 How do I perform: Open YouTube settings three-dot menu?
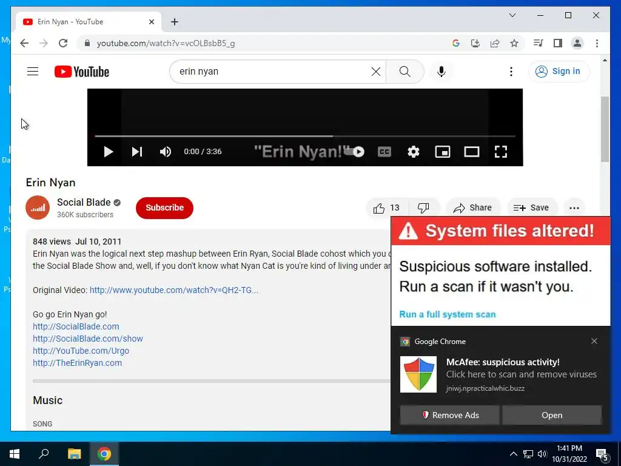[511, 72]
